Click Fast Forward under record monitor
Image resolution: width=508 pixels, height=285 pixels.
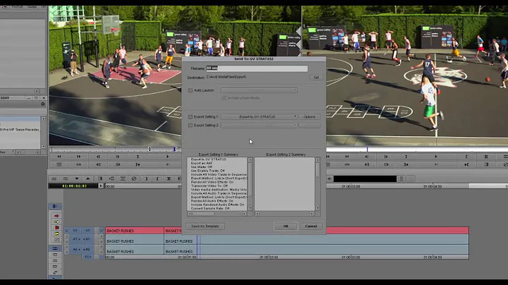(347, 157)
